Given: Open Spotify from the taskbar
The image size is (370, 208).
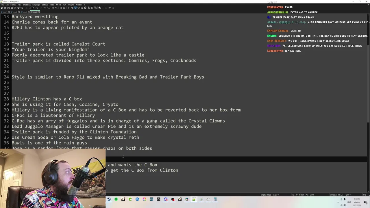Looking at the screenshot, I should click(x=116, y=199).
